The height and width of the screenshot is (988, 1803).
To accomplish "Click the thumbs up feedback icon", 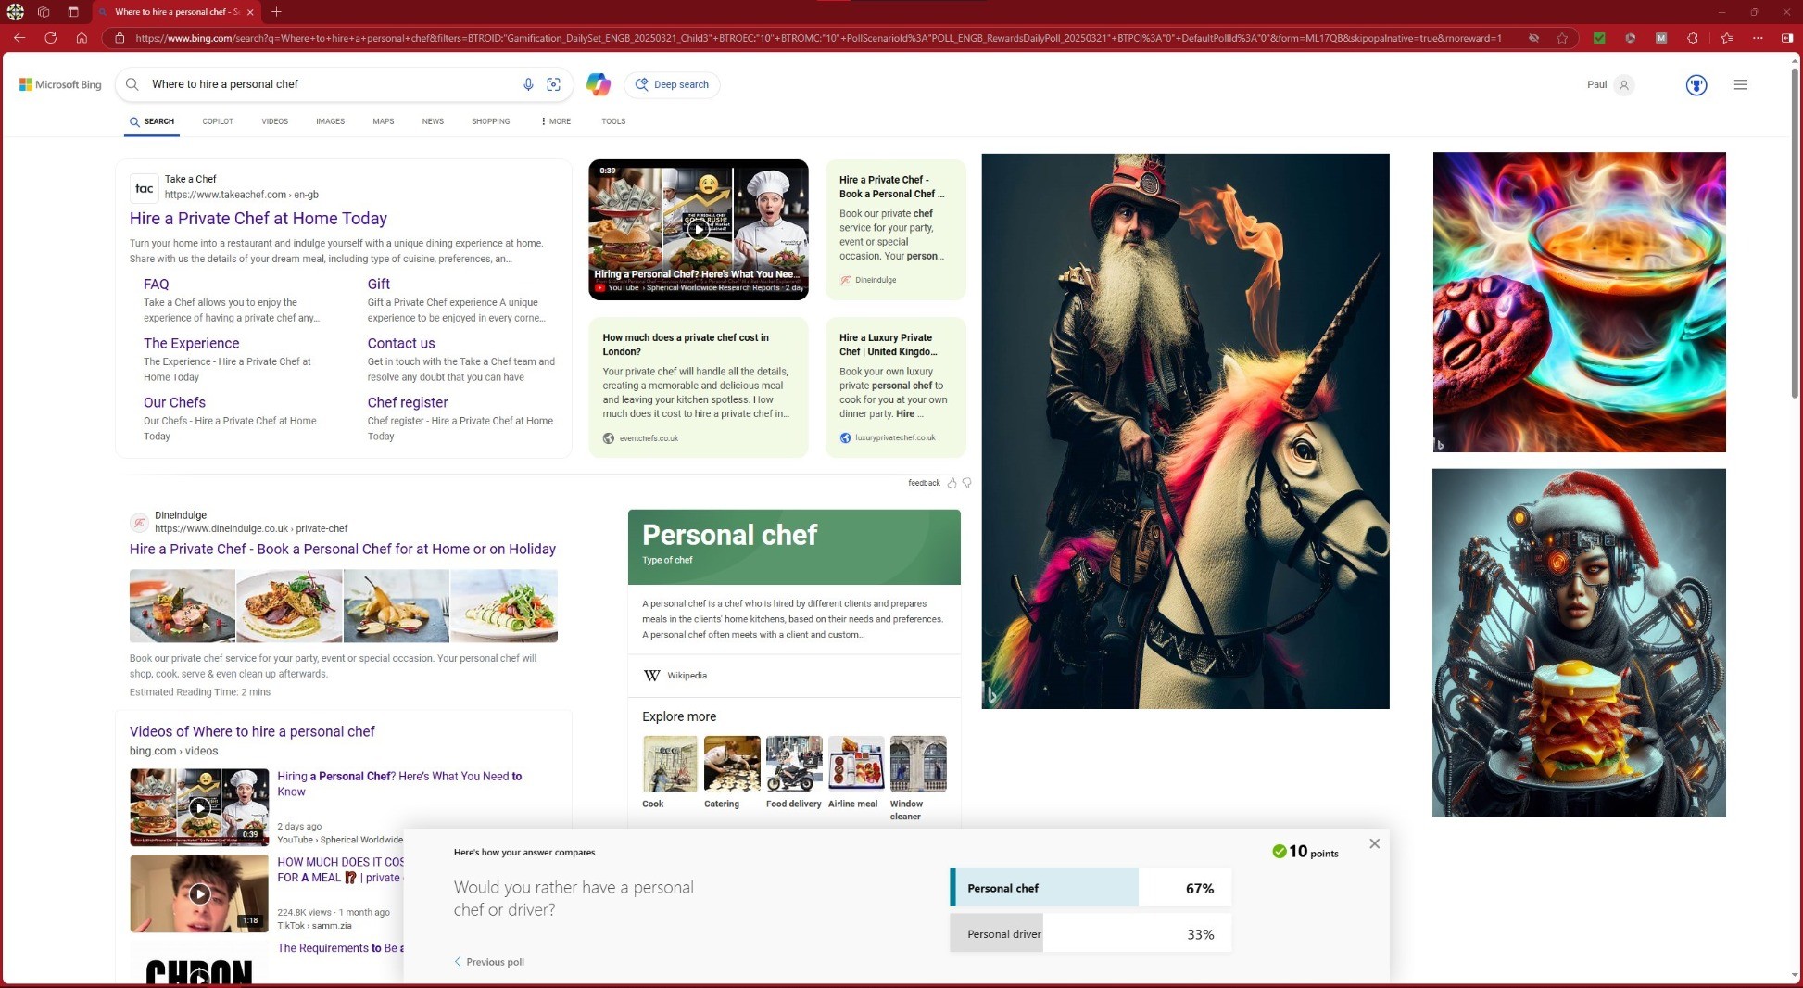I will pos(952,483).
